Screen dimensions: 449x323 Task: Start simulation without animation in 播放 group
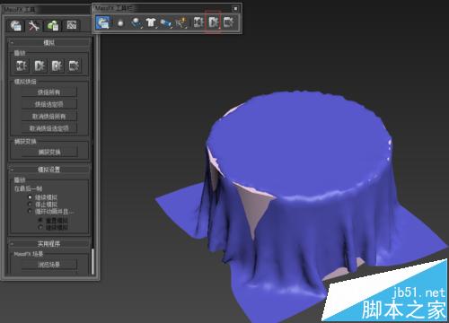tap(57, 65)
